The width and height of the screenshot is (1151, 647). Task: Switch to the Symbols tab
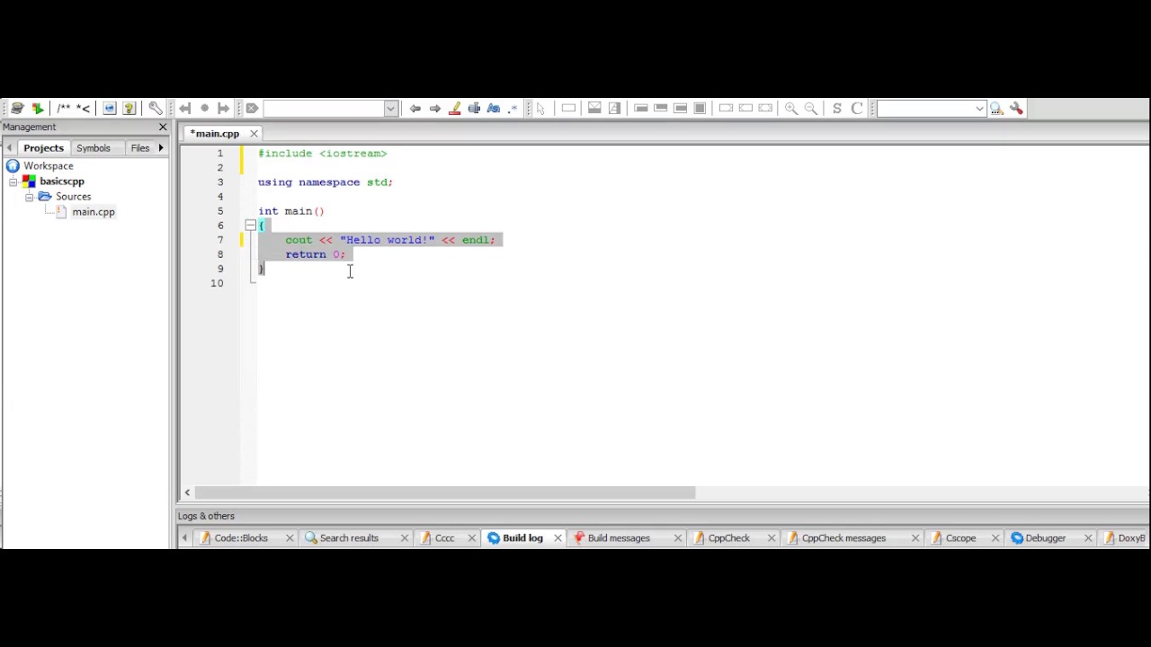pos(94,148)
